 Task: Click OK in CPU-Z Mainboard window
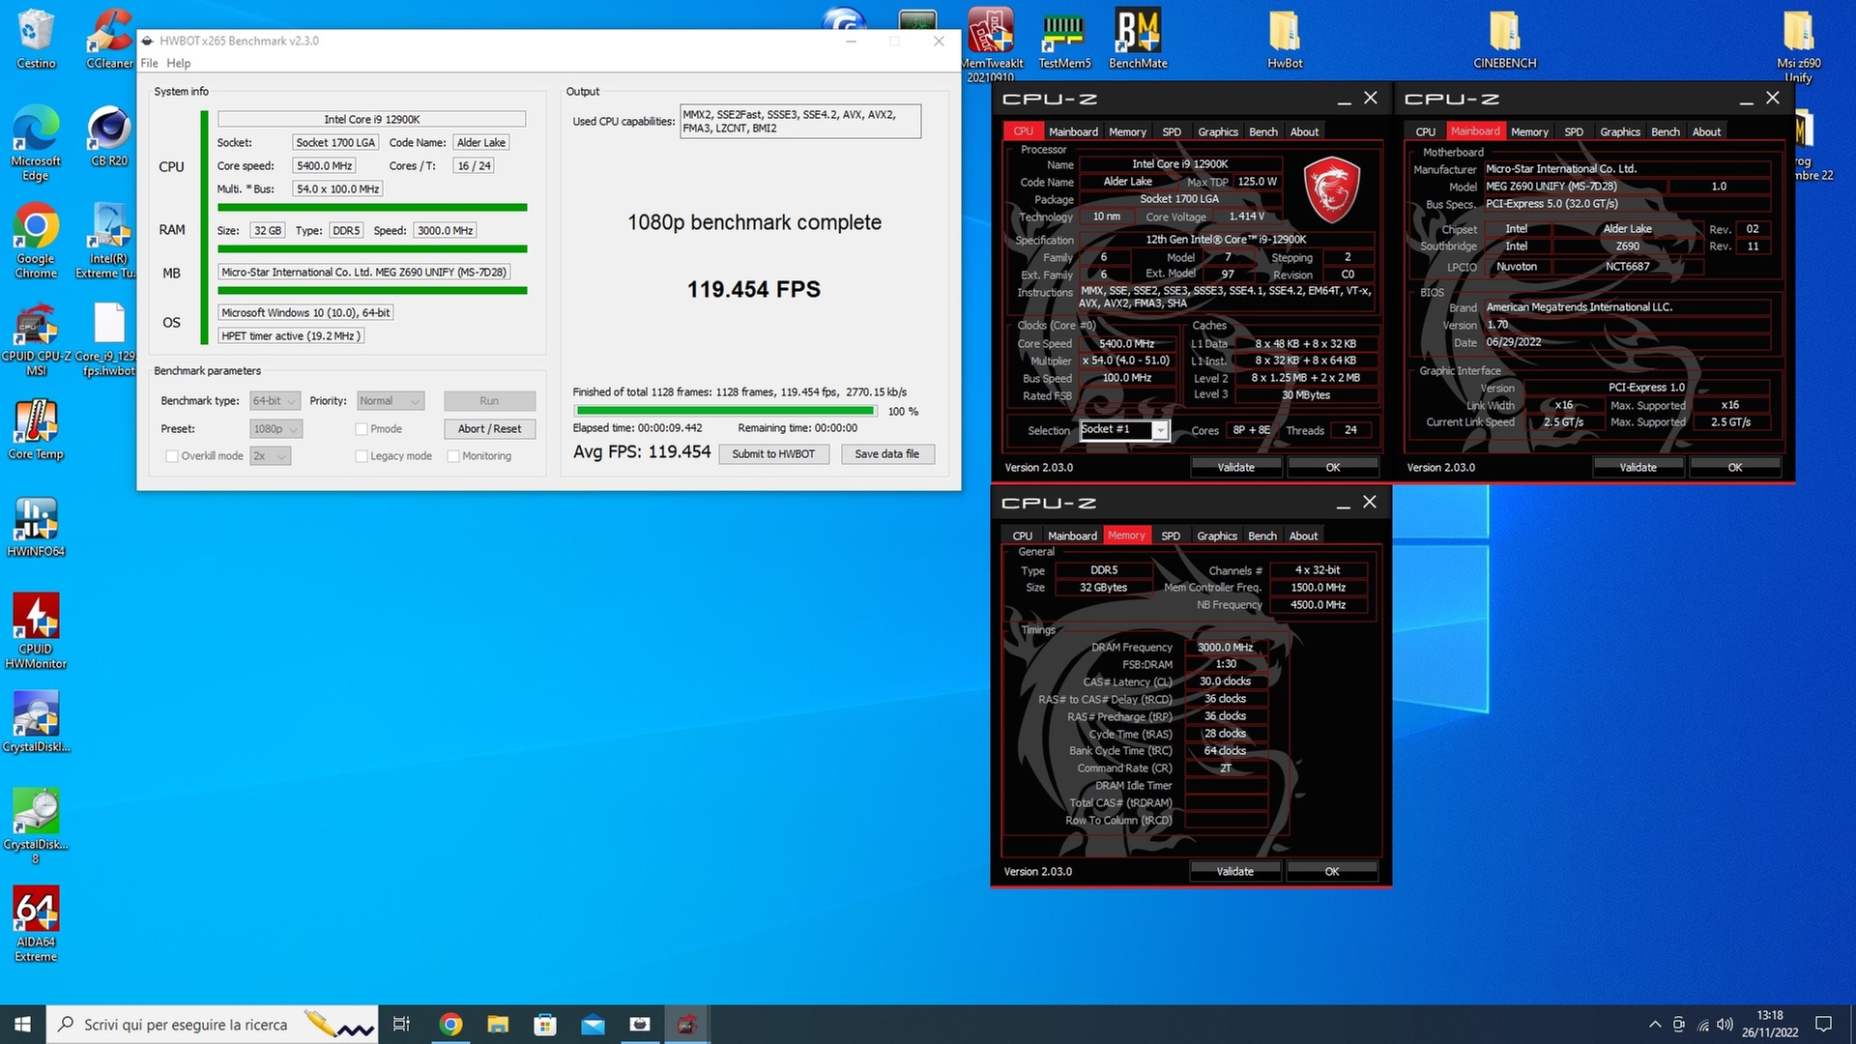click(1734, 468)
